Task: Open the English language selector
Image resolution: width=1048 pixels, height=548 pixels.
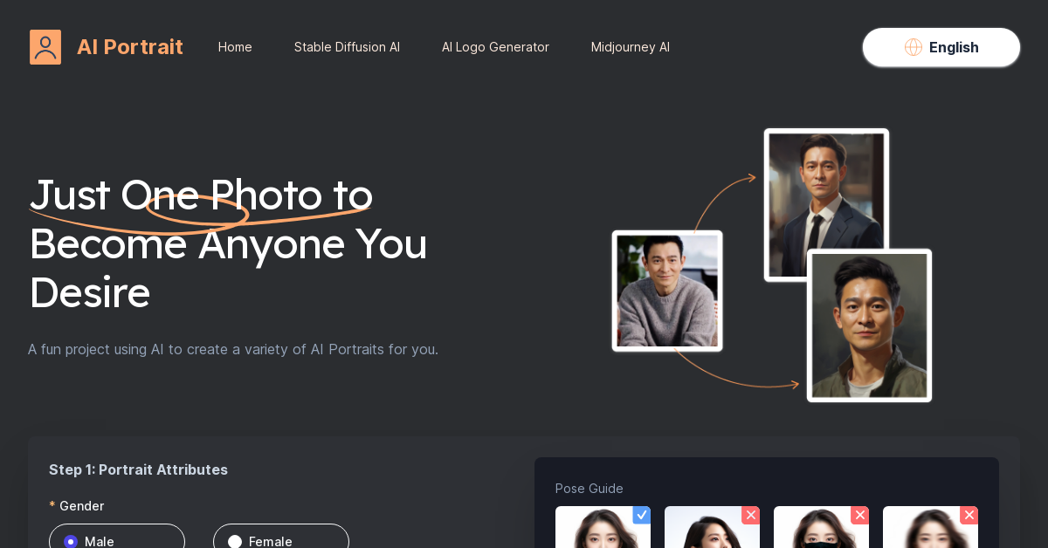Action: pos(941,47)
